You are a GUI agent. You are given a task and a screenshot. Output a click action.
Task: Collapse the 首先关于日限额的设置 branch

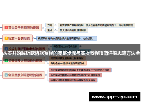(43, 28)
